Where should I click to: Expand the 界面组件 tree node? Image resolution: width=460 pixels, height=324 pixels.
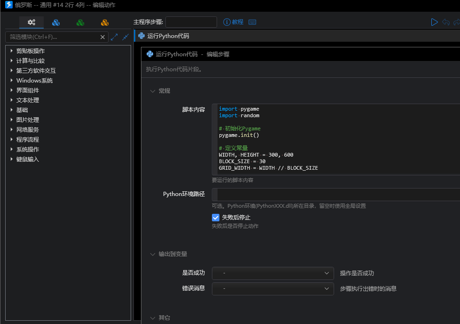tap(11, 90)
